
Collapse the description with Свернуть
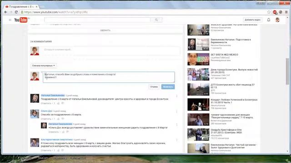(105, 30)
